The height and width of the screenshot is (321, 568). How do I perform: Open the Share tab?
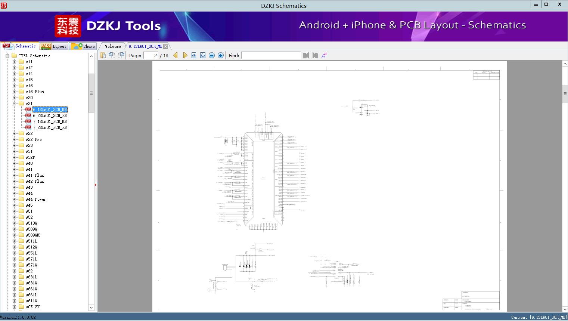[x=83, y=46]
